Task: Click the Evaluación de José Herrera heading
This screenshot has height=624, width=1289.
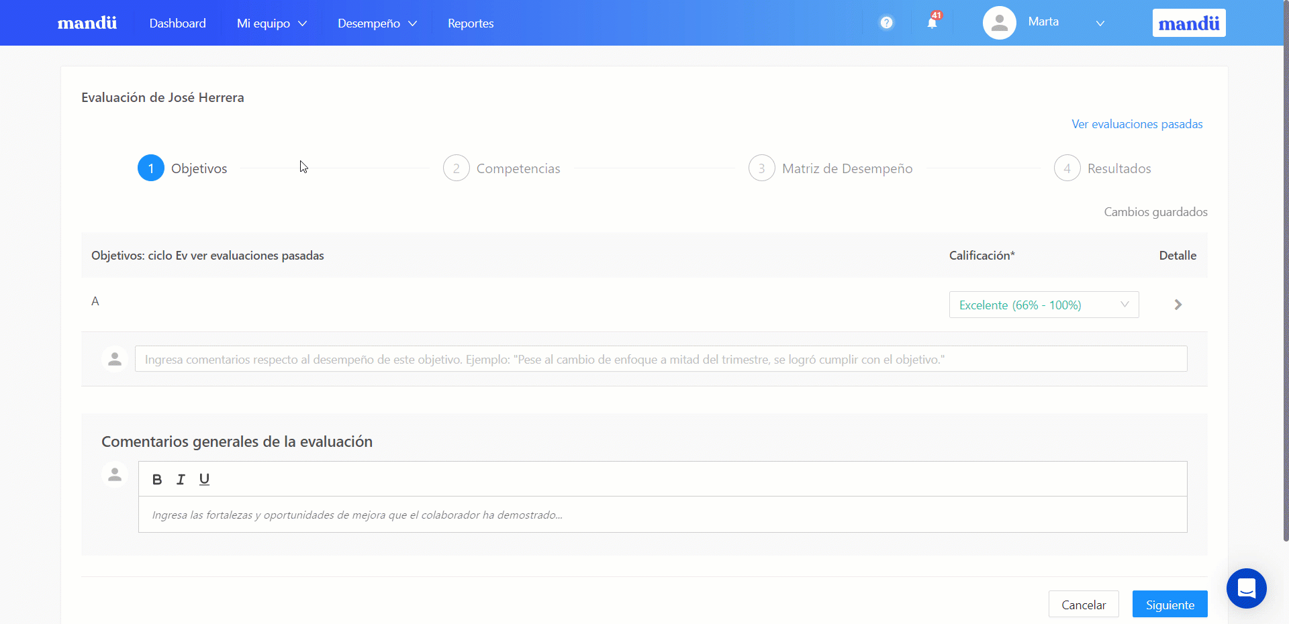Action: [162, 97]
